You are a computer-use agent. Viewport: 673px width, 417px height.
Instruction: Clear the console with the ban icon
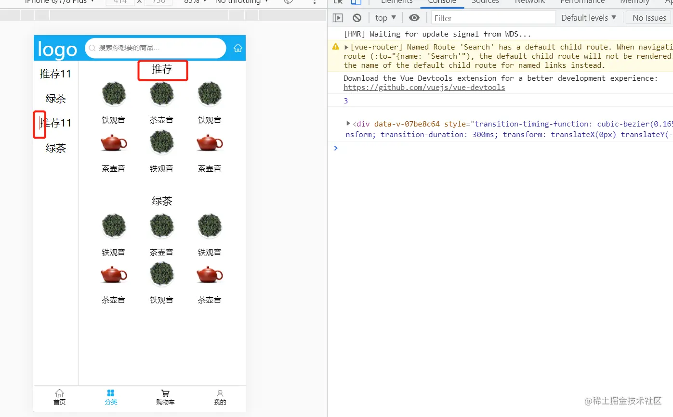coord(357,18)
